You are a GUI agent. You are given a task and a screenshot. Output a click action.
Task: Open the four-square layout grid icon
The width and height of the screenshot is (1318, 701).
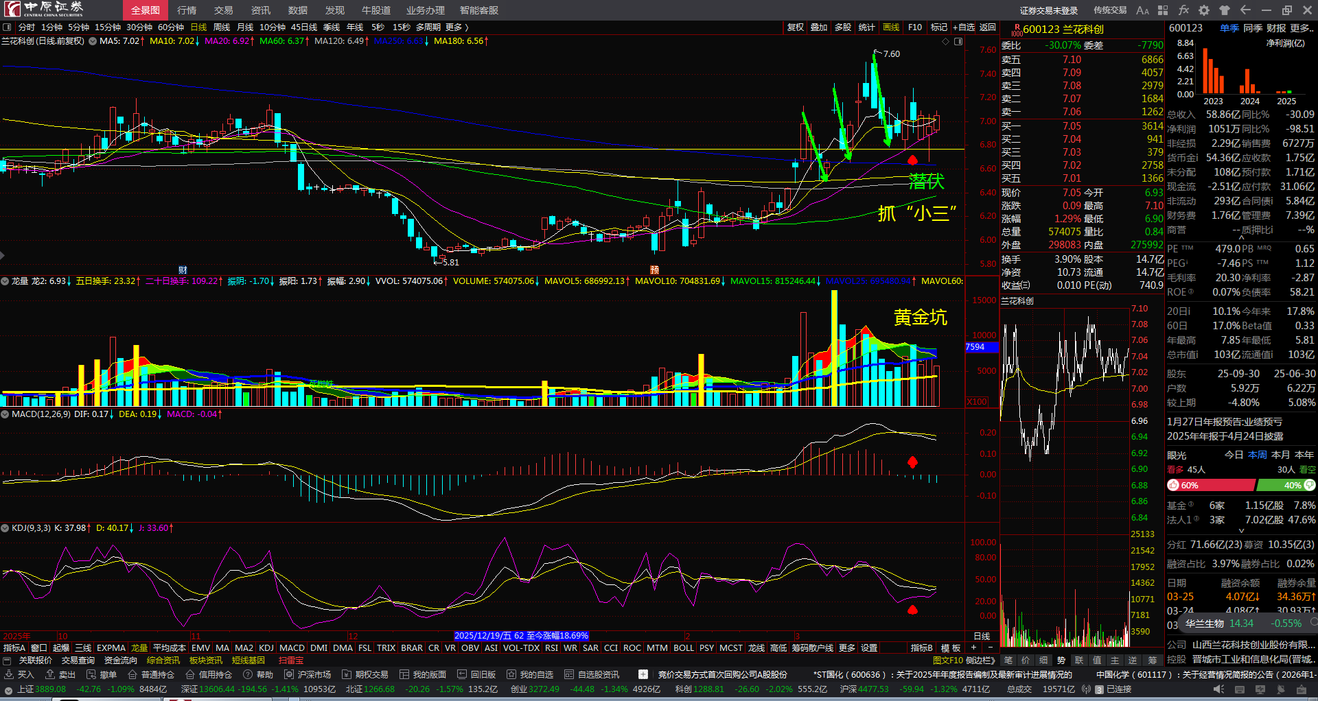point(1163,10)
